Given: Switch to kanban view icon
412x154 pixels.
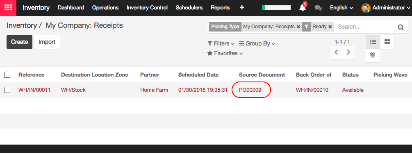Looking at the screenshot, I should (x=387, y=42).
